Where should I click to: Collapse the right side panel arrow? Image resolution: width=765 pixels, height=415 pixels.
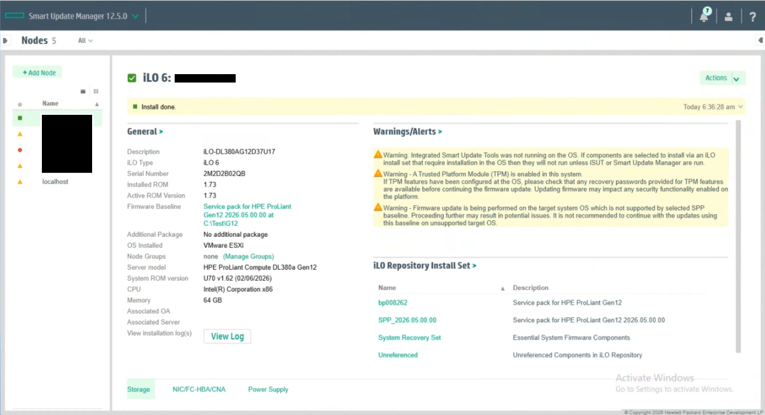point(760,41)
